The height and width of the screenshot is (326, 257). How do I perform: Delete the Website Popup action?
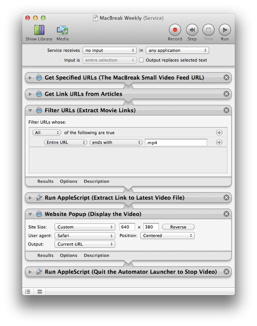coord(226,214)
